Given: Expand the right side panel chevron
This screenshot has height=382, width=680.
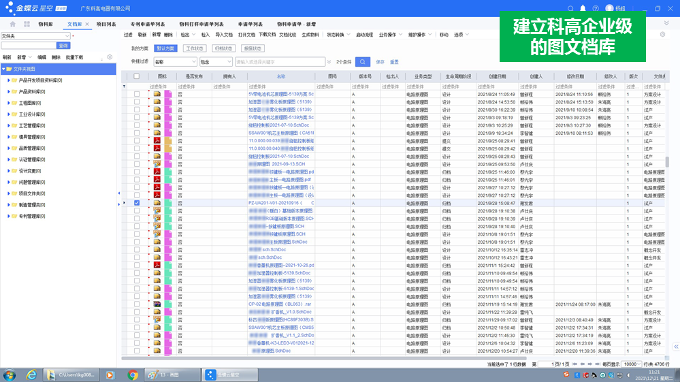Looking at the screenshot, I should pyautogui.click(x=676, y=347).
